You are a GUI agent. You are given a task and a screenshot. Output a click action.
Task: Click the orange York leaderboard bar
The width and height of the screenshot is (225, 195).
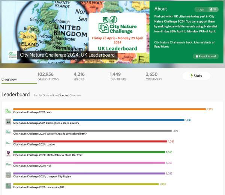(109, 109)
